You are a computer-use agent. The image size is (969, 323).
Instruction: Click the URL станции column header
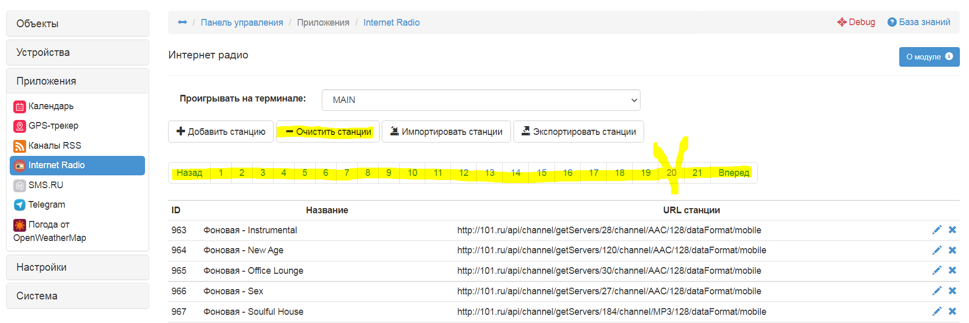tap(691, 210)
